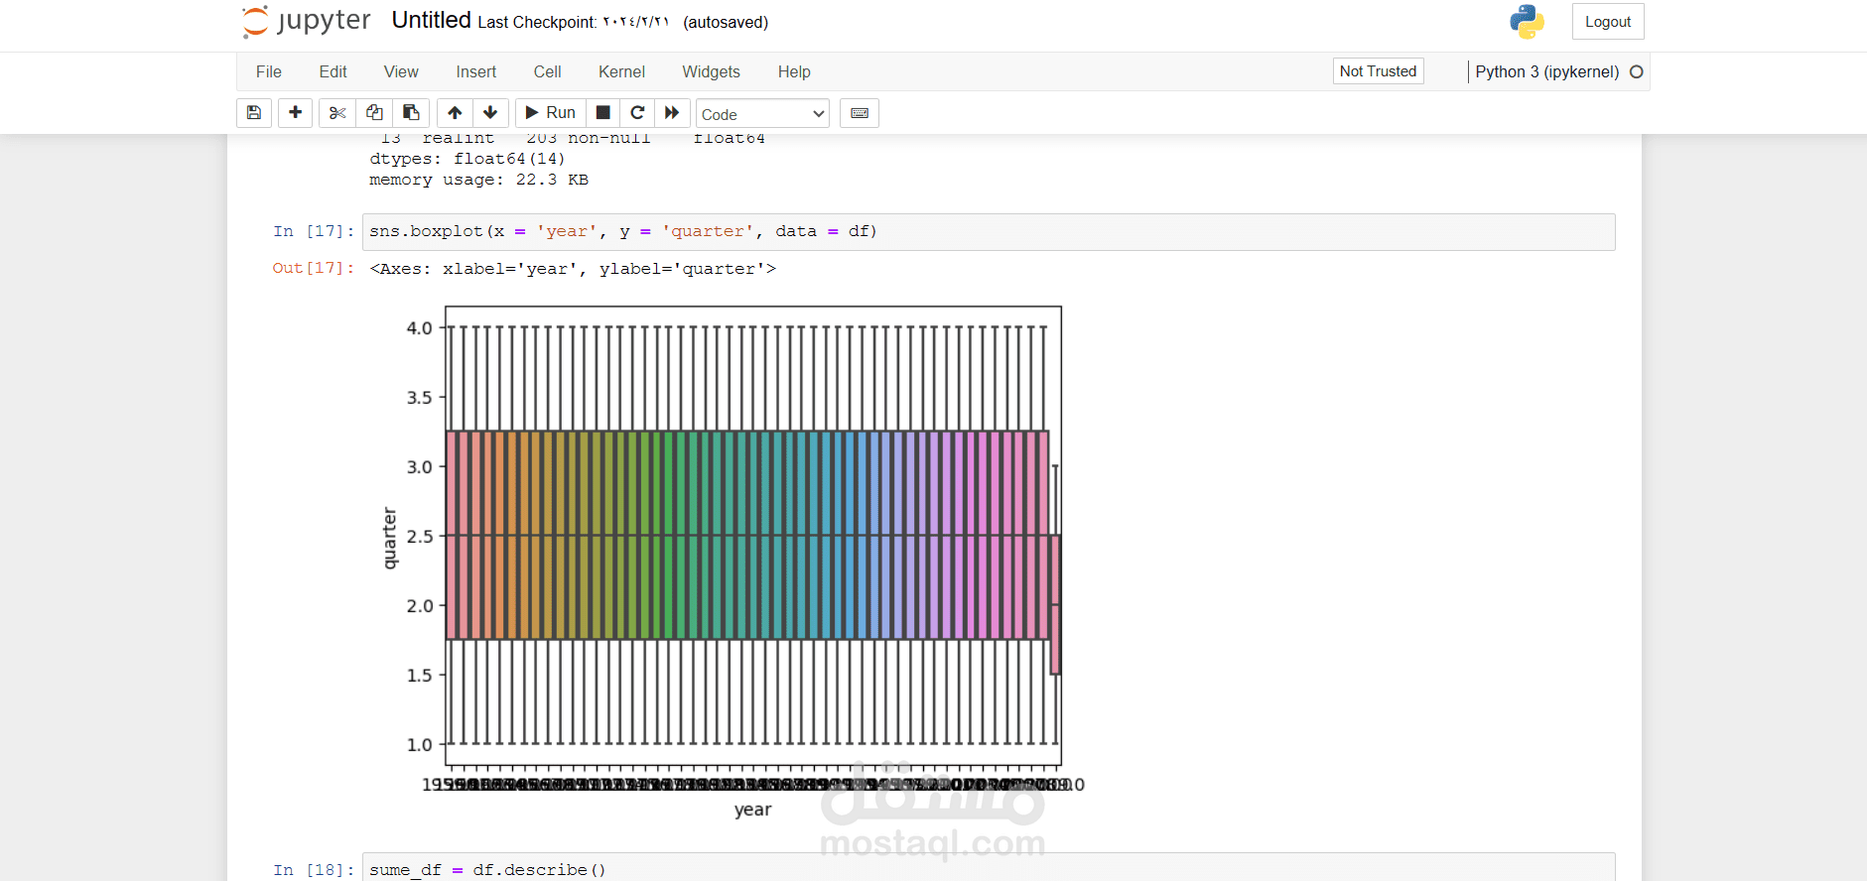Rename the notebook by clicking Untitled
Viewport: 1867px width, 881px height.
point(431,20)
